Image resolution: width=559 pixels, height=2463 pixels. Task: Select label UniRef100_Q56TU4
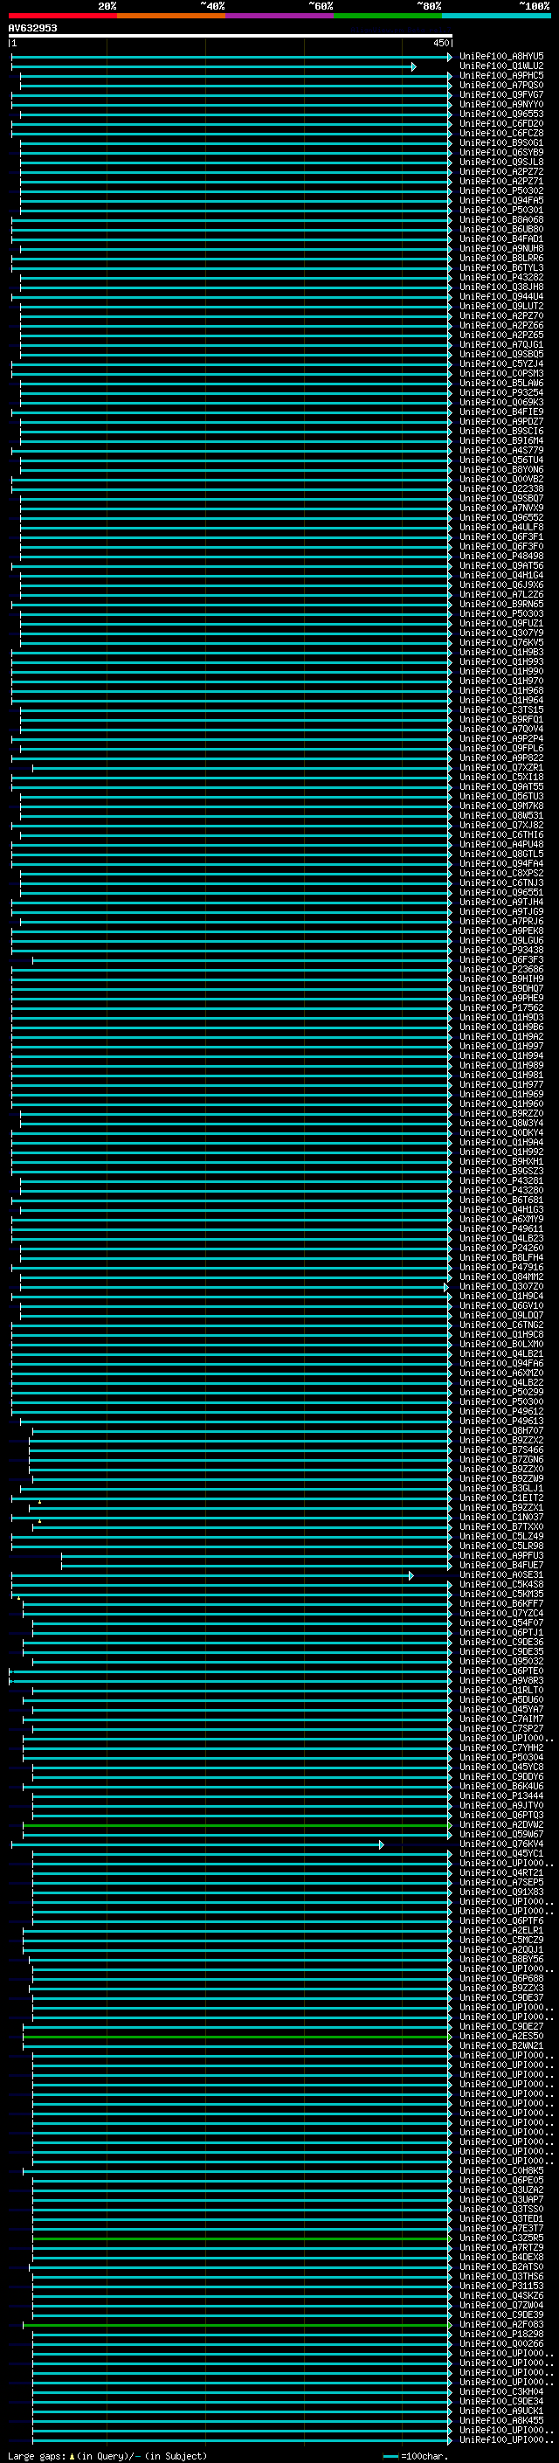pyautogui.click(x=500, y=460)
